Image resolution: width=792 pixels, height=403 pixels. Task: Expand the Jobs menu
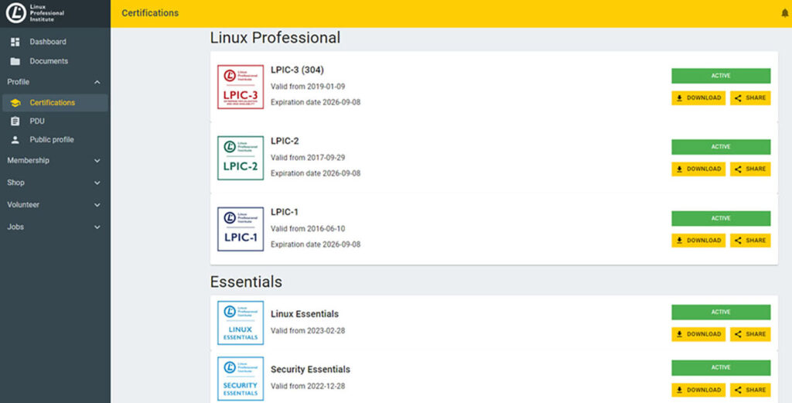[x=97, y=227]
